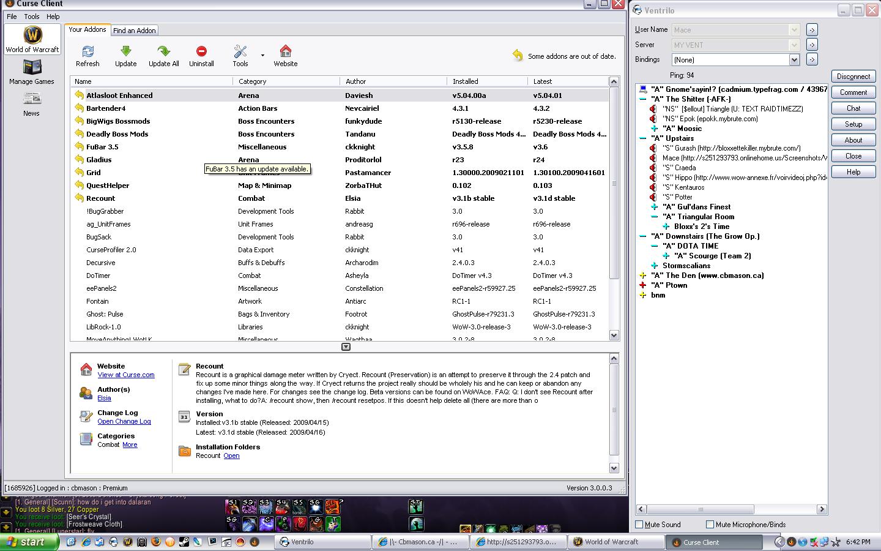This screenshot has height=551, width=881.
Task: Click the Ventrilo horizontal scrollbar thumb
Action: (701, 509)
